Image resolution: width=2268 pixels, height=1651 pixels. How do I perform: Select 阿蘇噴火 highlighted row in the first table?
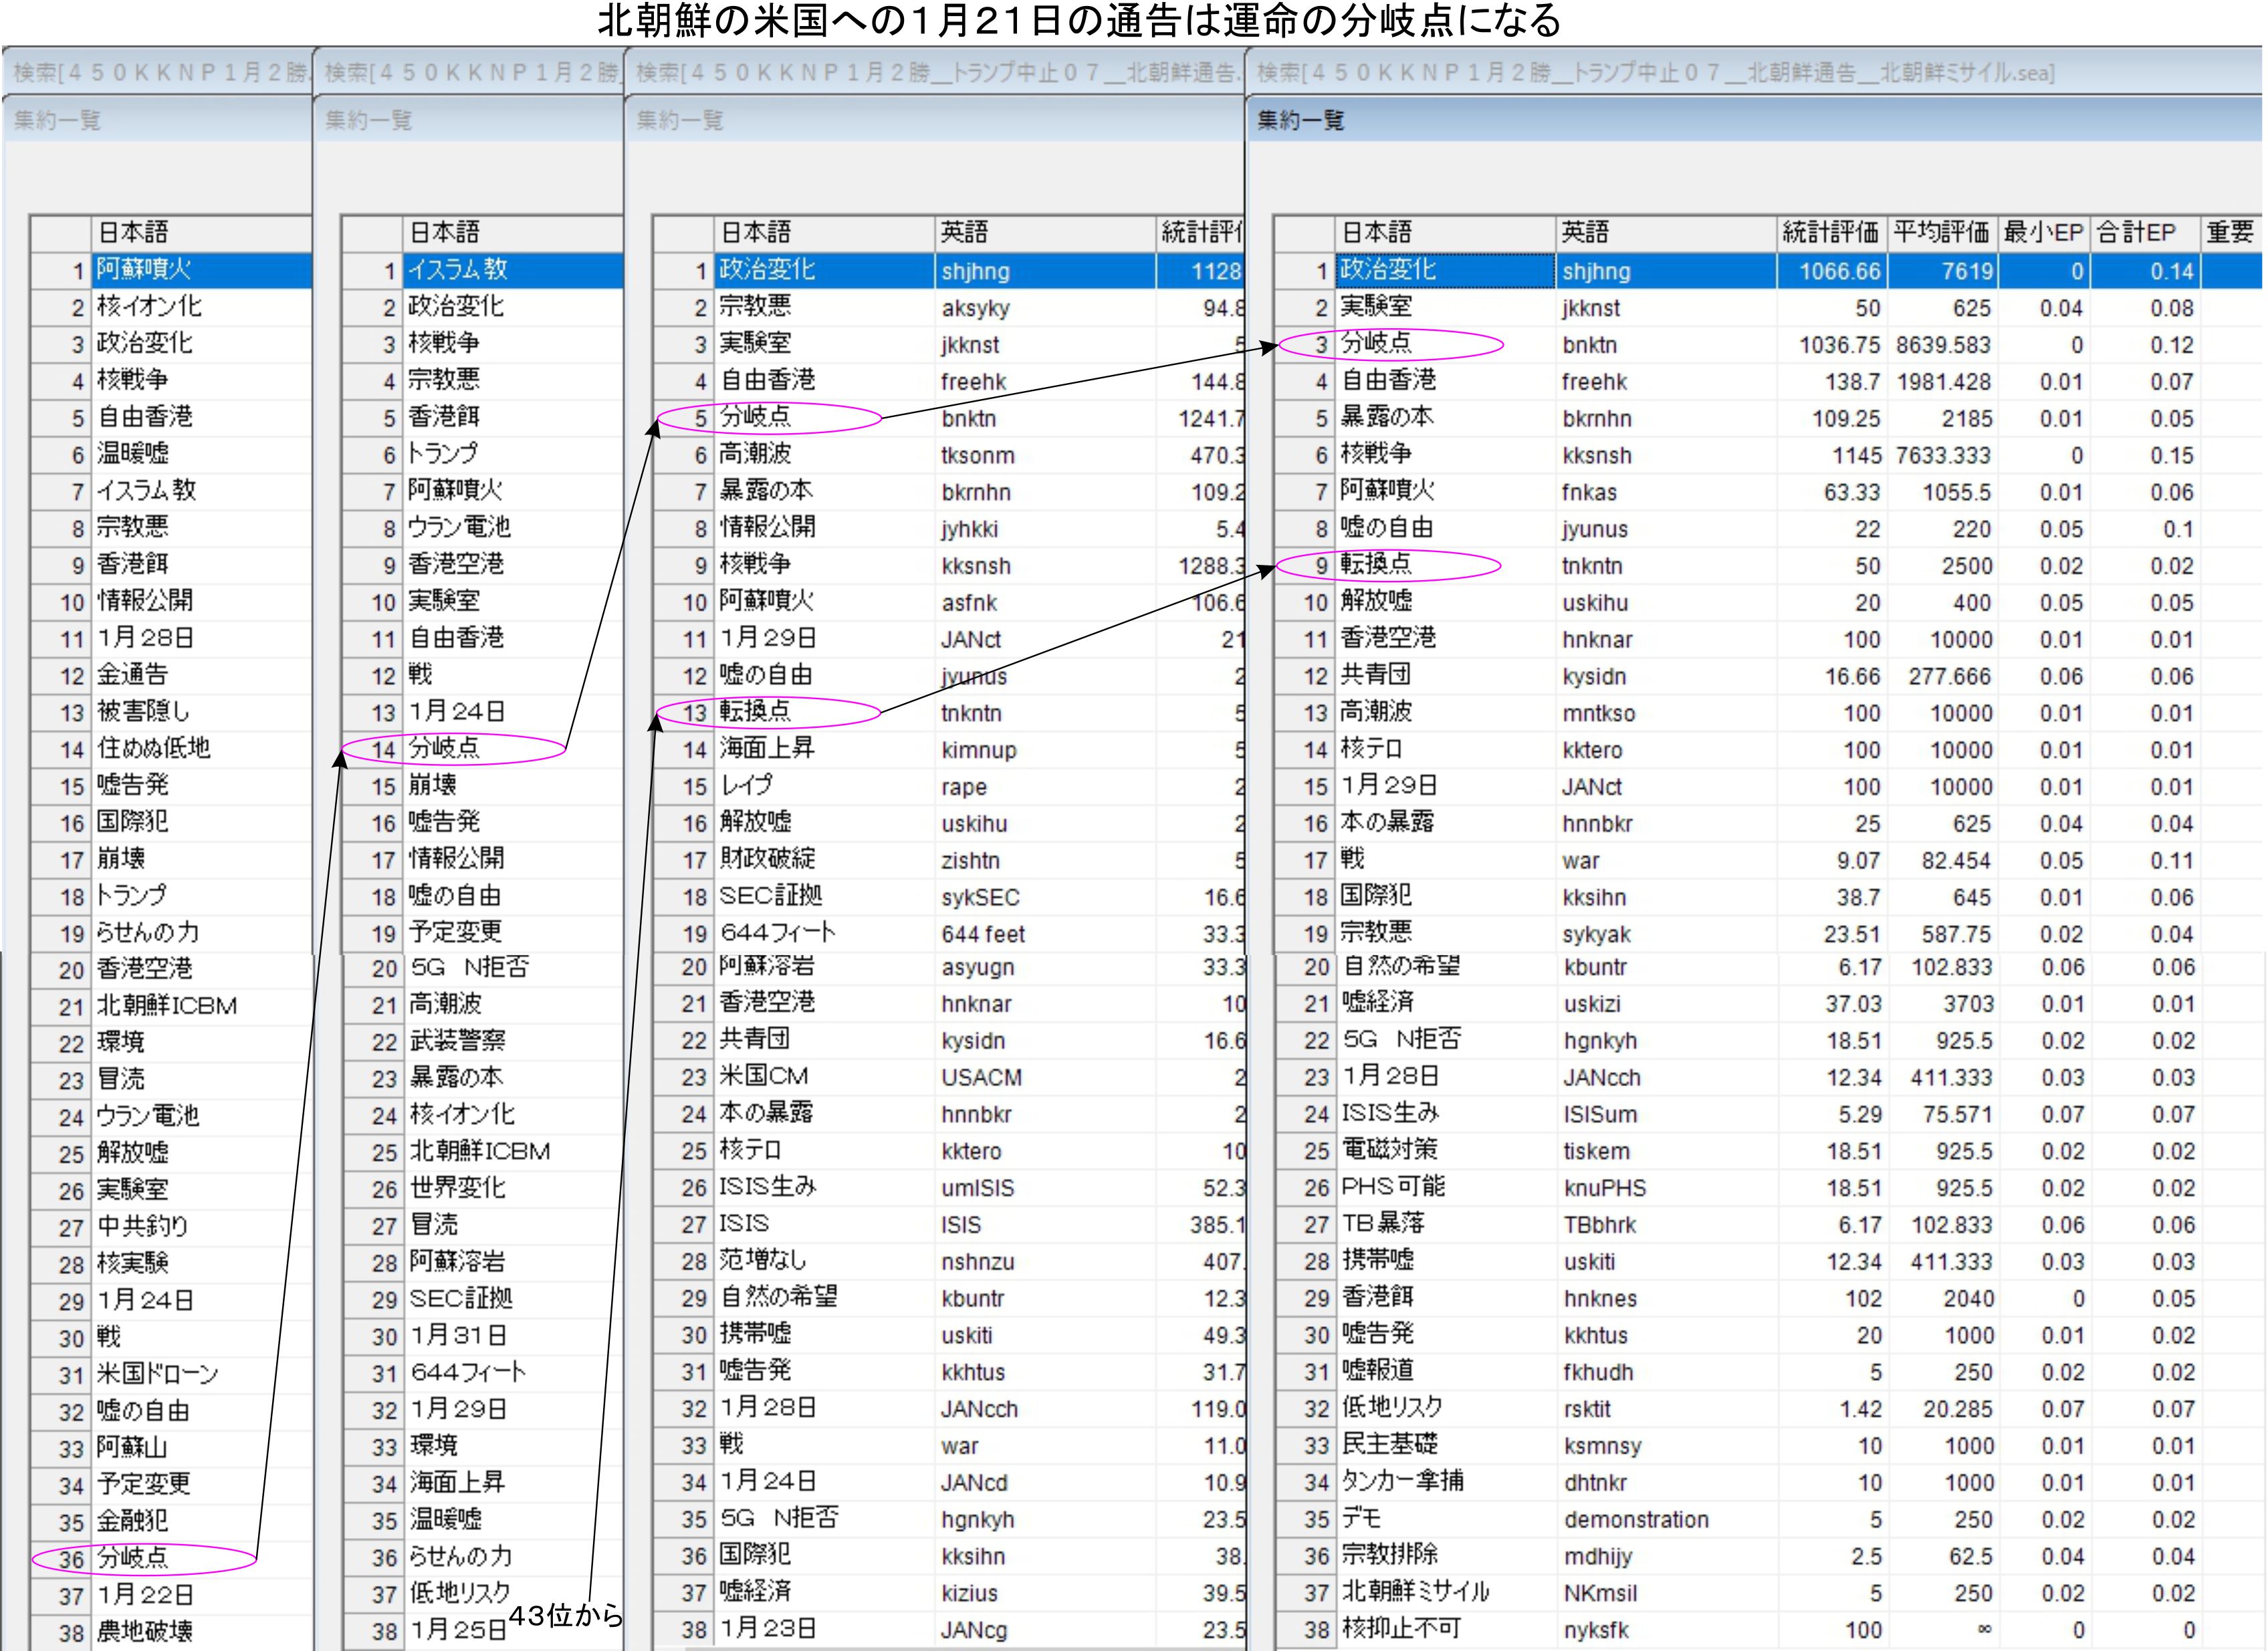point(144,270)
